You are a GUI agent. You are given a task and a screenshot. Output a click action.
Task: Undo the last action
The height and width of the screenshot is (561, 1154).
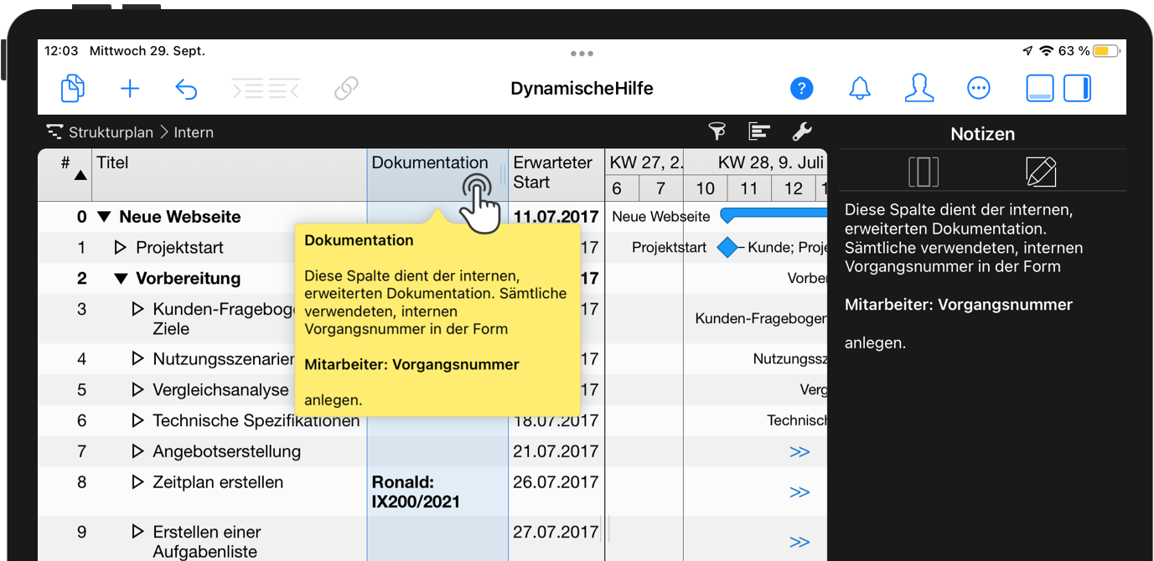point(185,88)
